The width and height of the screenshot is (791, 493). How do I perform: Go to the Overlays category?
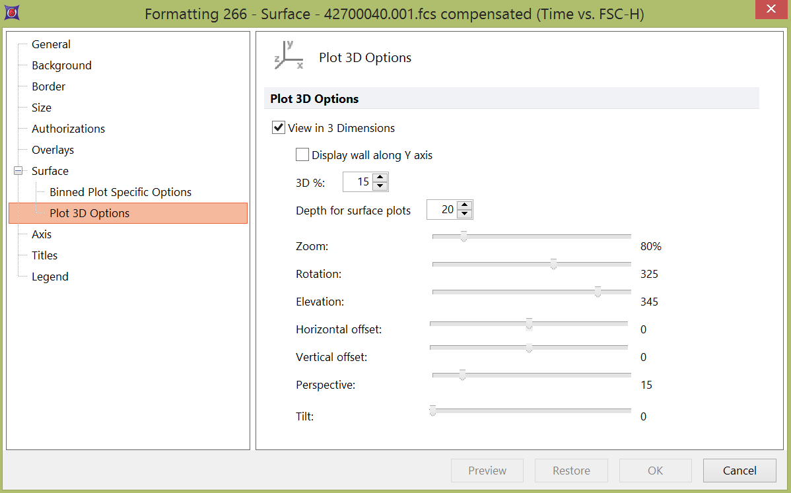click(x=53, y=150)
